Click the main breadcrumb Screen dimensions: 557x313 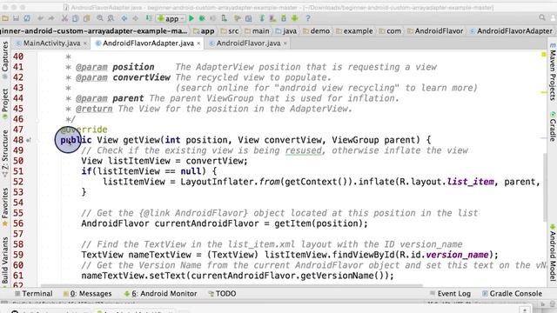tap(257, 31)
